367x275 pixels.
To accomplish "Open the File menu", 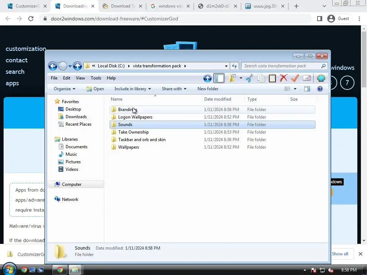I will tap(54, 78).
